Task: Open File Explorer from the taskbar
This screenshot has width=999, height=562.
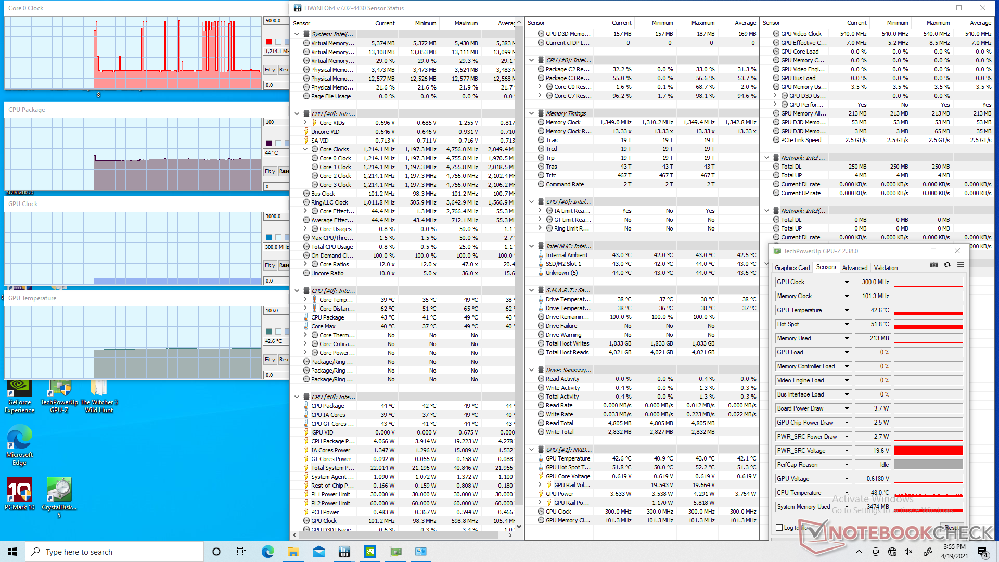Action: (293, 552)
